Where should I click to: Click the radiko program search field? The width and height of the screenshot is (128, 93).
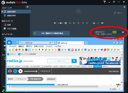tap(59, 61)
